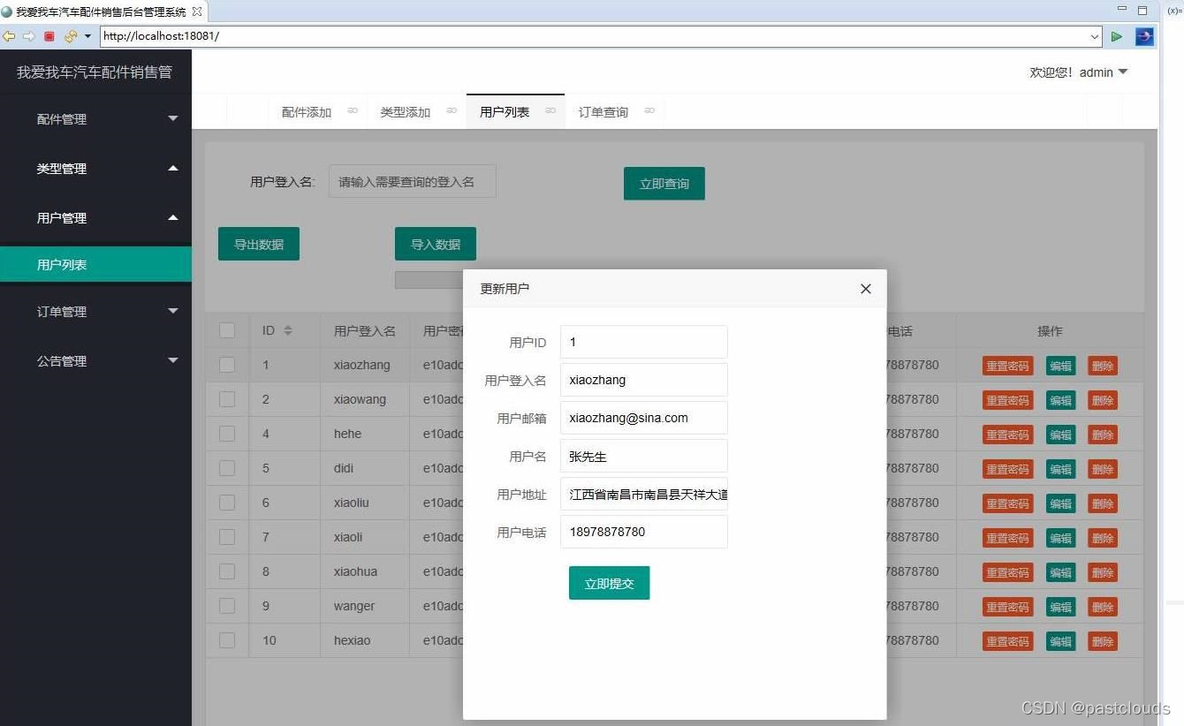
Task: Click the refresh page icon
Action: pos(69,36)
